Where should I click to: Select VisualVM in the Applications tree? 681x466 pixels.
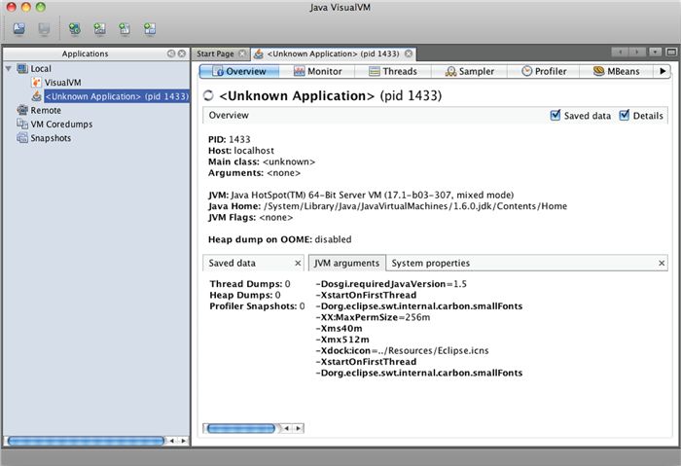click(62, 84)
